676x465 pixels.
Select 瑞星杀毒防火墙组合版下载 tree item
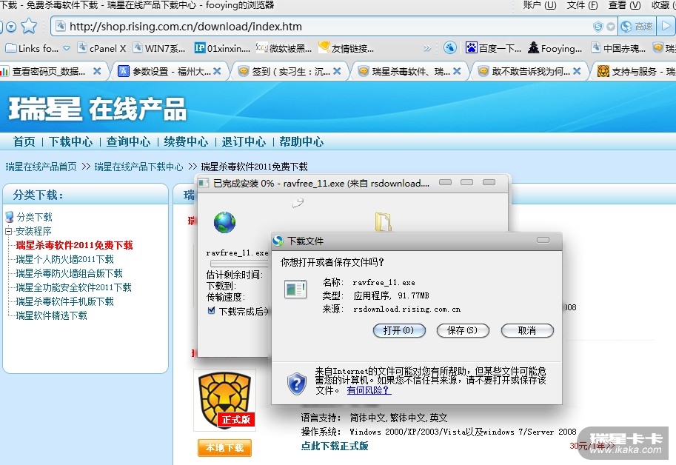pos(69,273)
